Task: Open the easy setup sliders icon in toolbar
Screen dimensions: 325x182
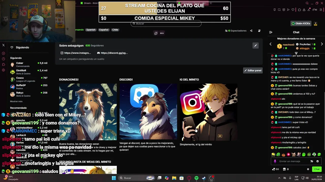Action: (321, 10)
